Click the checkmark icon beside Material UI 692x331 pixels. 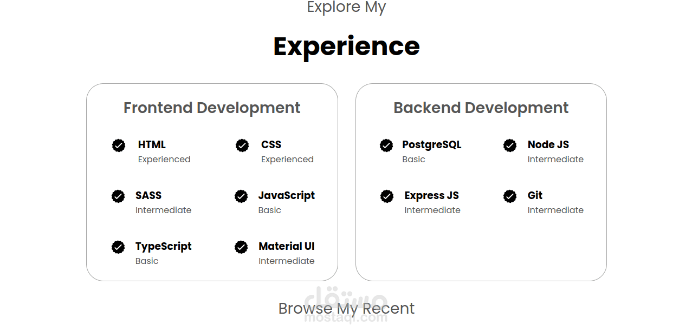[x=241, y=247]
